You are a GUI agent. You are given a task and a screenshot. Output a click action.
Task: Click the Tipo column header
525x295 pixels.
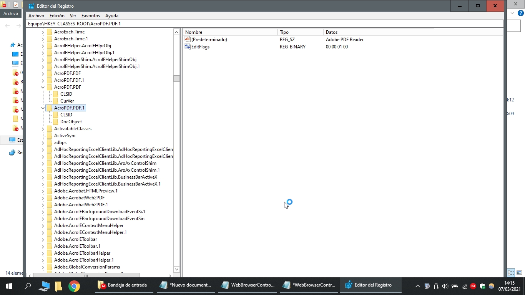(300, 32)
